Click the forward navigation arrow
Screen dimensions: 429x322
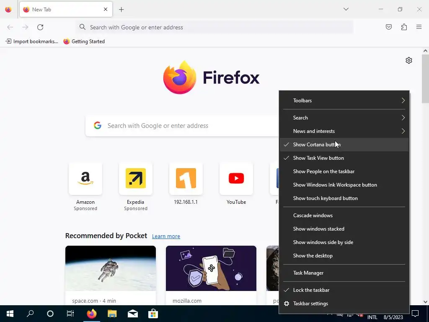pyautogui.click(x=25, y=27)
